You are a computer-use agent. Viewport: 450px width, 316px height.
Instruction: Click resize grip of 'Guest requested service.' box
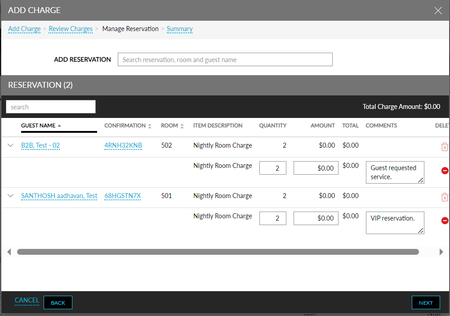coord(421,180)
